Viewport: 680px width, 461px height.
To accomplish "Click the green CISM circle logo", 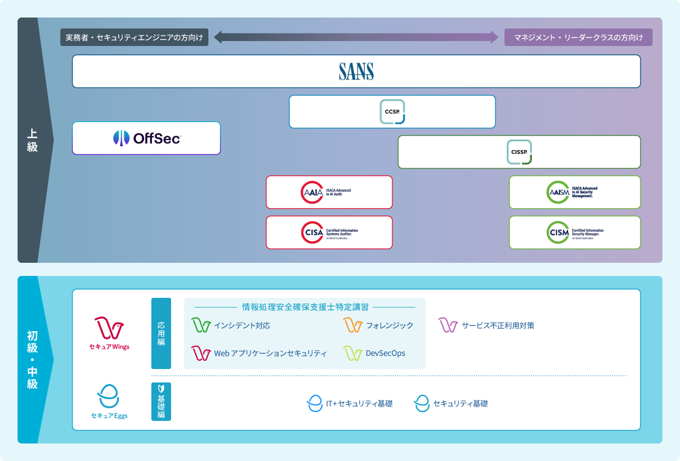I will click(558, 233).
